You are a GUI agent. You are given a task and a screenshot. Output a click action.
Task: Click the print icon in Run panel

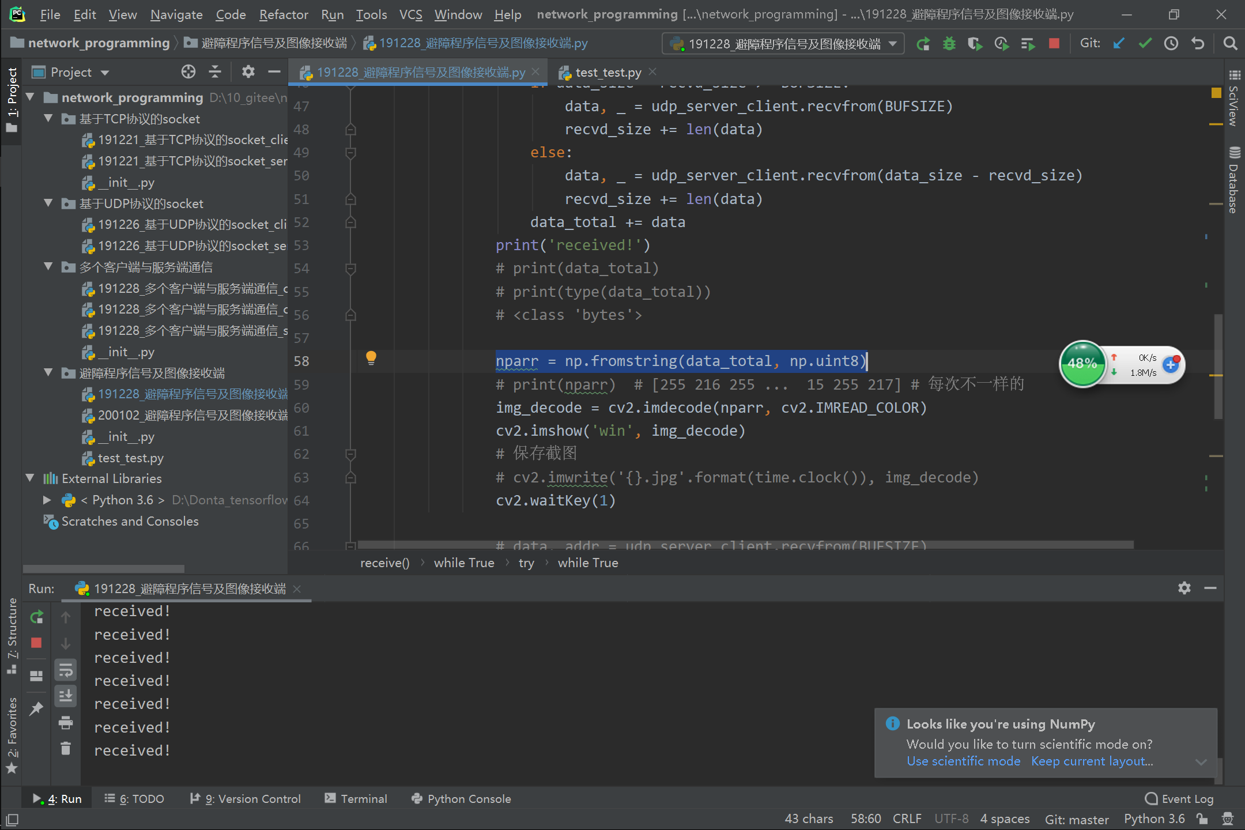tap(66, 722)
